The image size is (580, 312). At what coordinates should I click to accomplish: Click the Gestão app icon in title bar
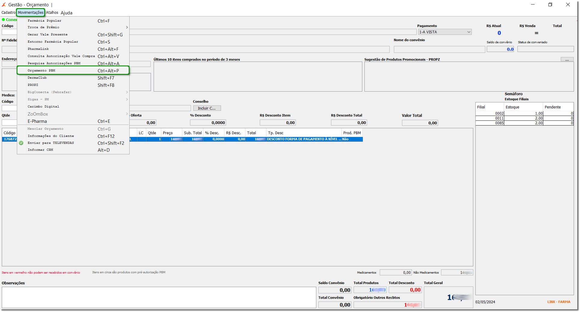[4, 5]
